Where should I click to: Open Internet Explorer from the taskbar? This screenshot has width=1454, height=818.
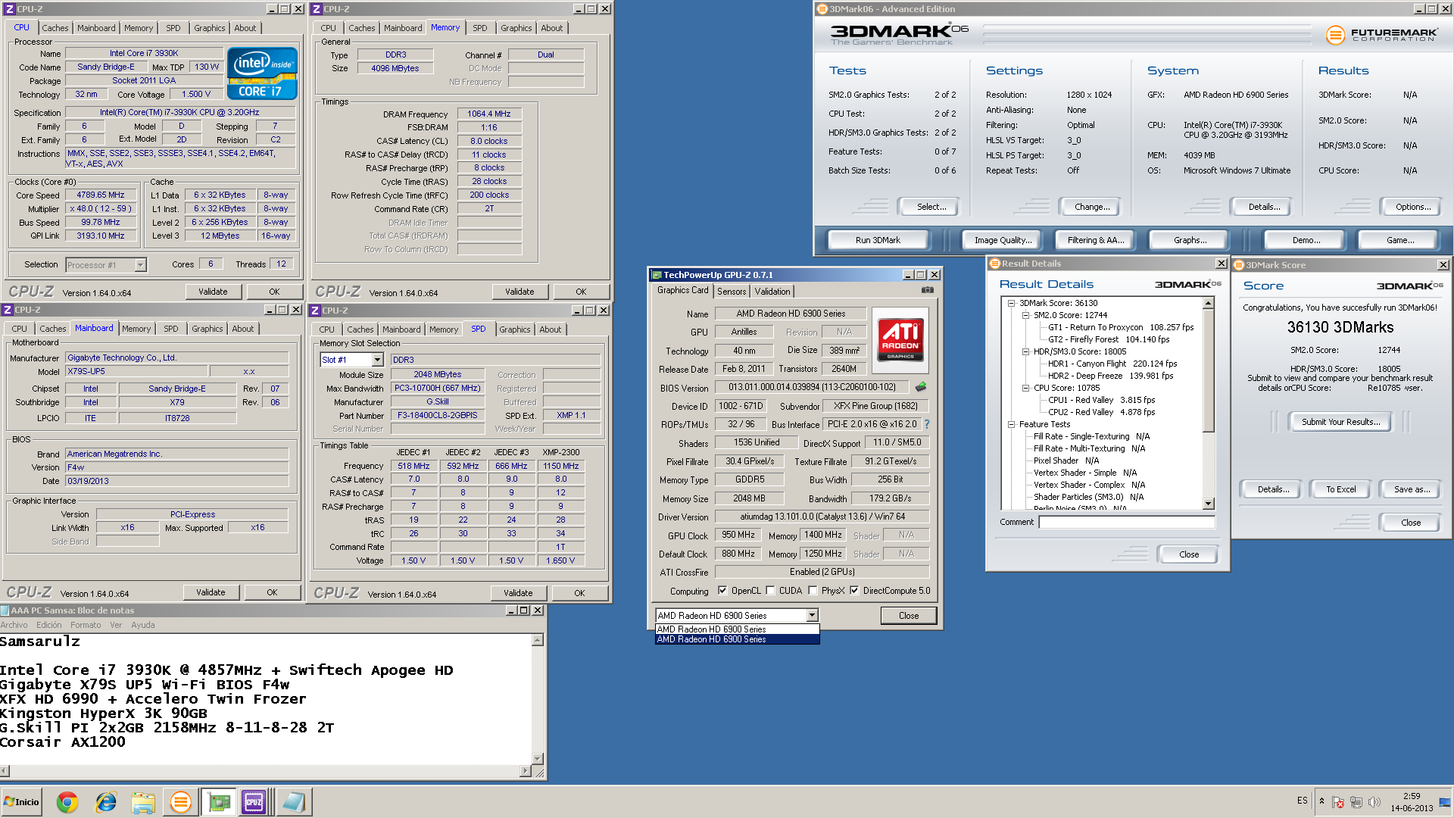(105, 802)
